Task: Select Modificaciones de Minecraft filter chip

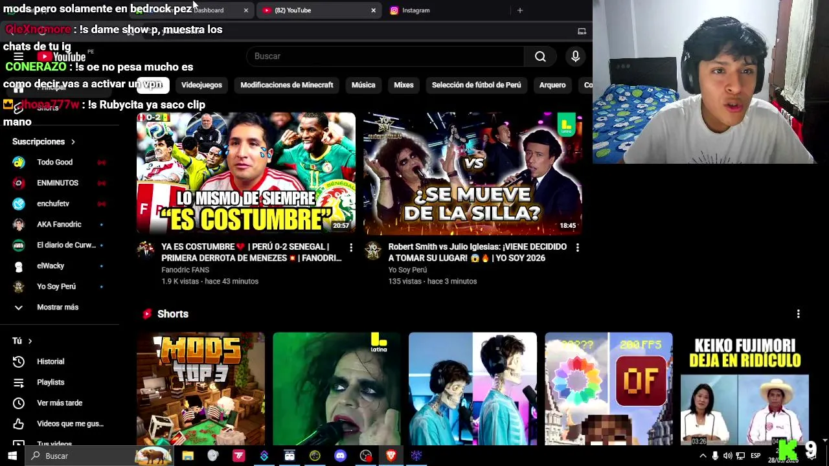Action: [x=287, y=85]
